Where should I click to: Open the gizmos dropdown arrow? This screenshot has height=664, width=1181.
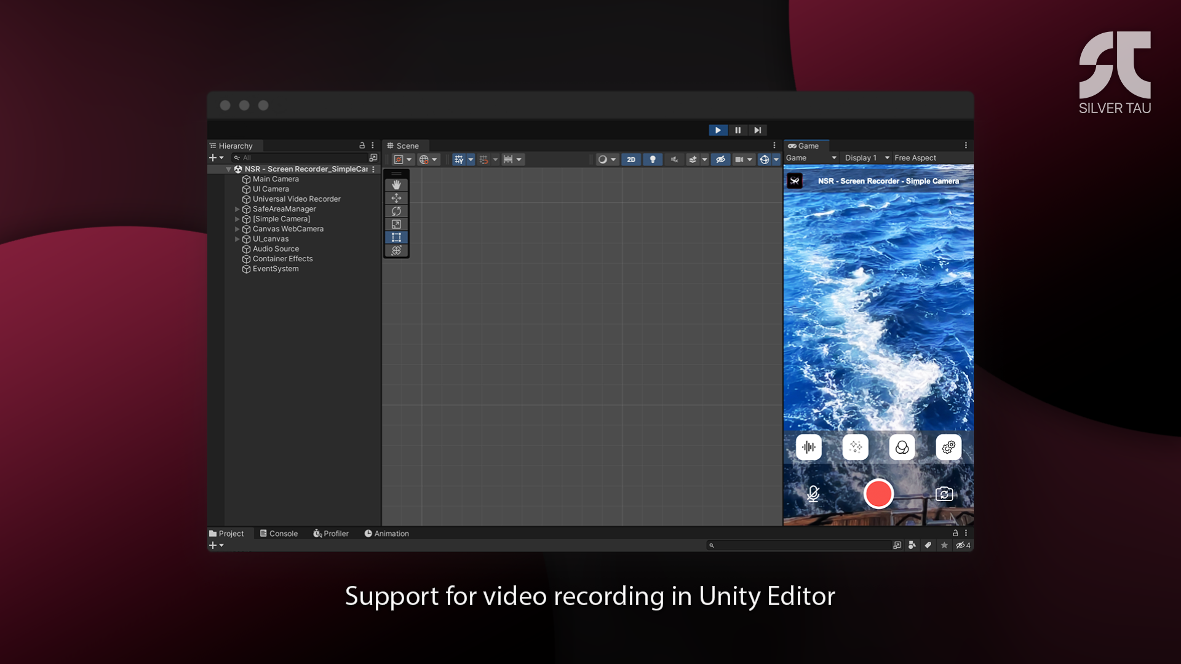point(776,159)
